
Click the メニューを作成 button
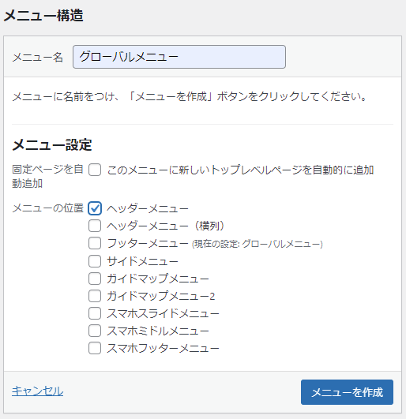click(x=347, y=392)
